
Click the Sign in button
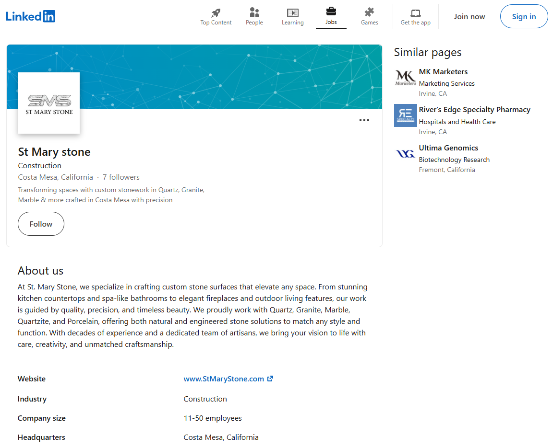524,17
